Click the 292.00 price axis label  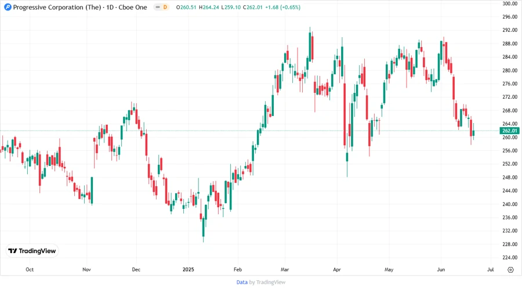[x=510, y=30]
